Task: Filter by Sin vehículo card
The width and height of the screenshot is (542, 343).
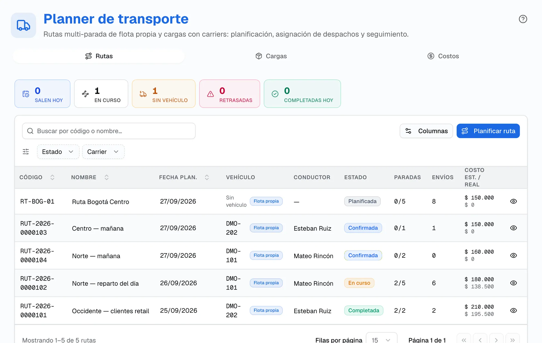Action: (x=164, y=94)
